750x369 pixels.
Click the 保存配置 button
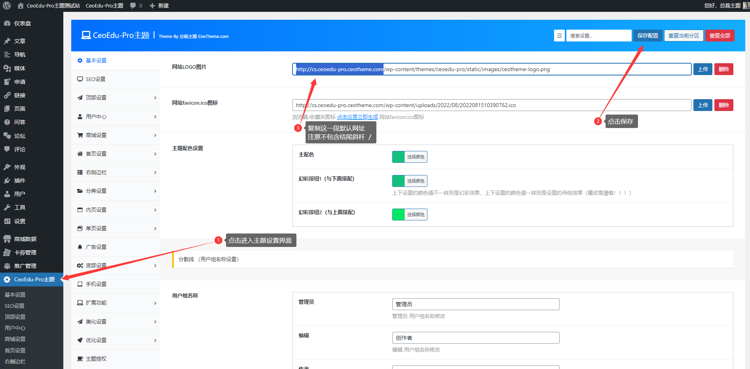648,36
